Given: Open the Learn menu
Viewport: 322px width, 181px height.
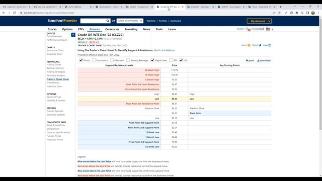Looking at the screenshot, I should point(172,29).
